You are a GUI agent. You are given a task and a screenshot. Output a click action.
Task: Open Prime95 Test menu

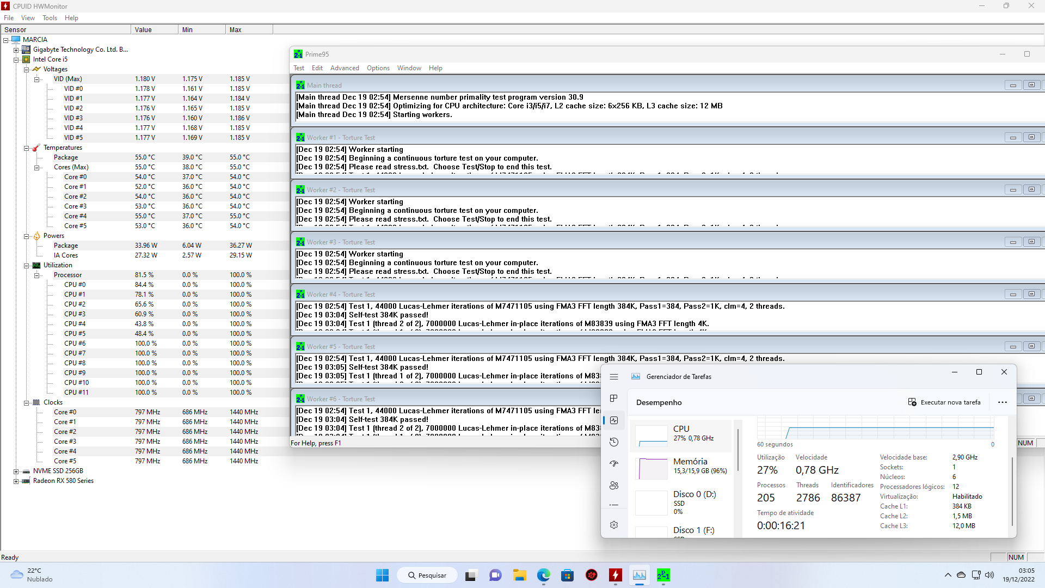tap(299, 68)
